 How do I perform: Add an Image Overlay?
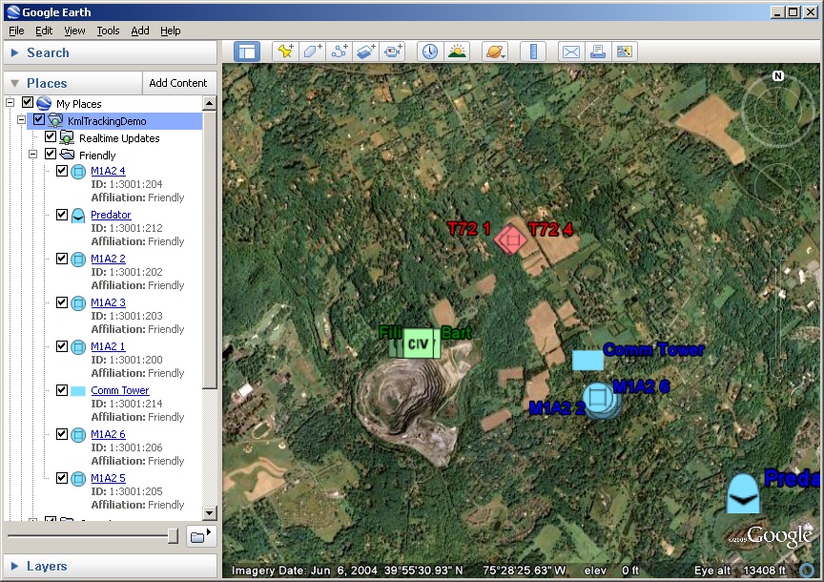coord(365,52)
